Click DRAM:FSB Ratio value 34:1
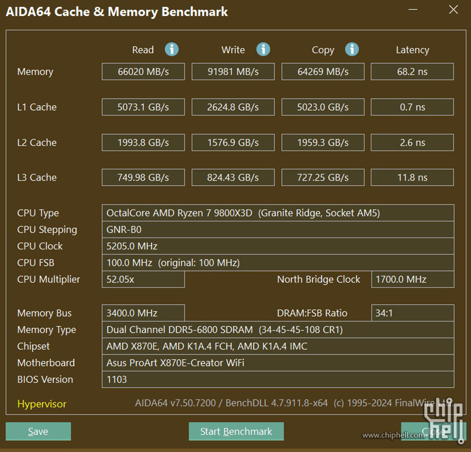 click(413, 313)
